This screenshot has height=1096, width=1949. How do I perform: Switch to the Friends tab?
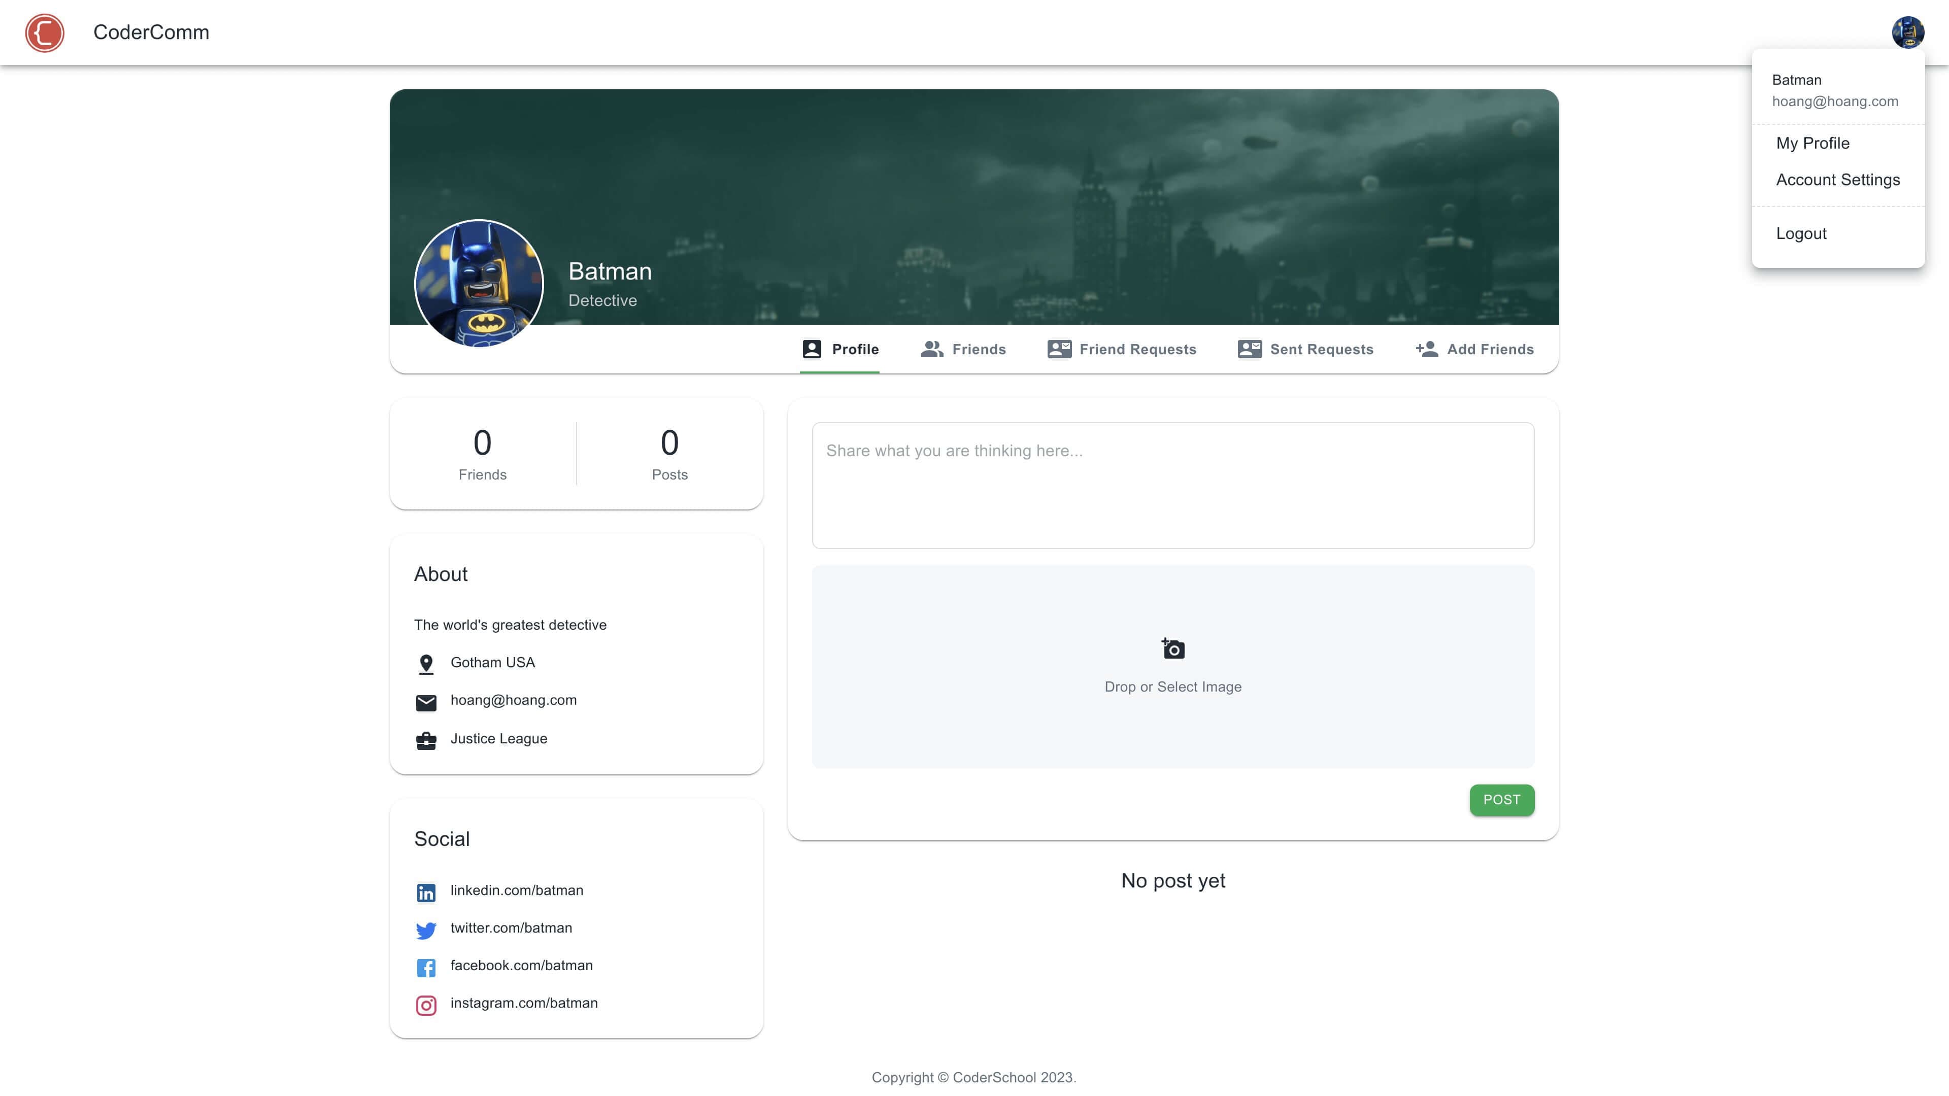point(963,349)
